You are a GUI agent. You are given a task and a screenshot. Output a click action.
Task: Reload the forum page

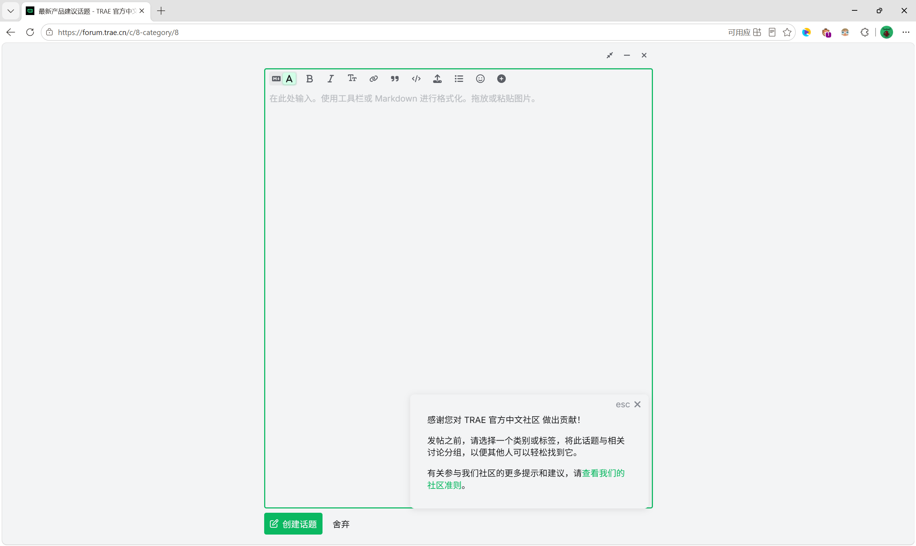(30, 33)
